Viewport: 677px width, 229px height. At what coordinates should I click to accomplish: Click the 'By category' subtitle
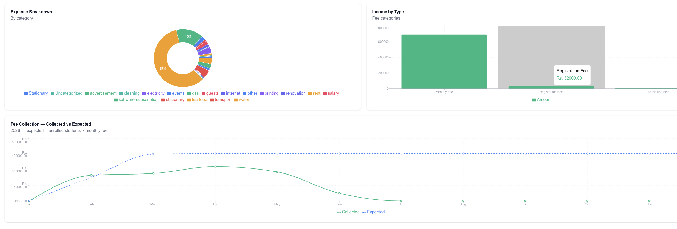[22, 18]
